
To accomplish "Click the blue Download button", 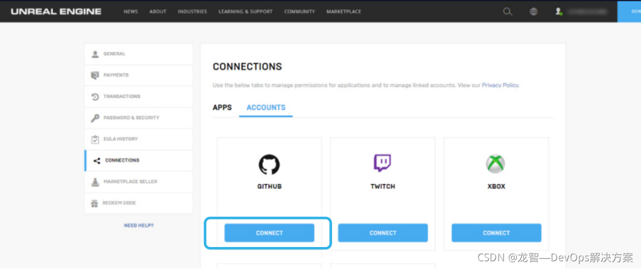I will [629, 12].
